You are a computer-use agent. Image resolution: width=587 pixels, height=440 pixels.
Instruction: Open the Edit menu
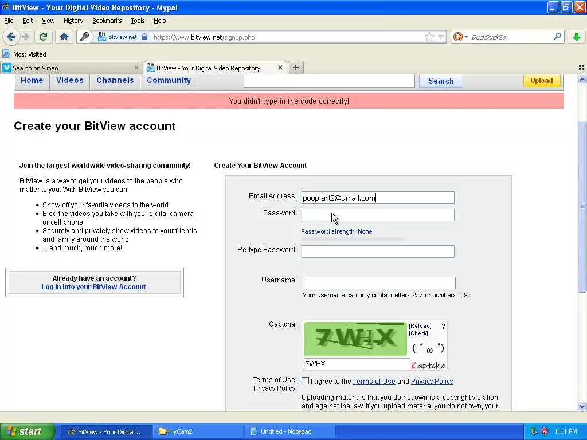click(28, 21)
